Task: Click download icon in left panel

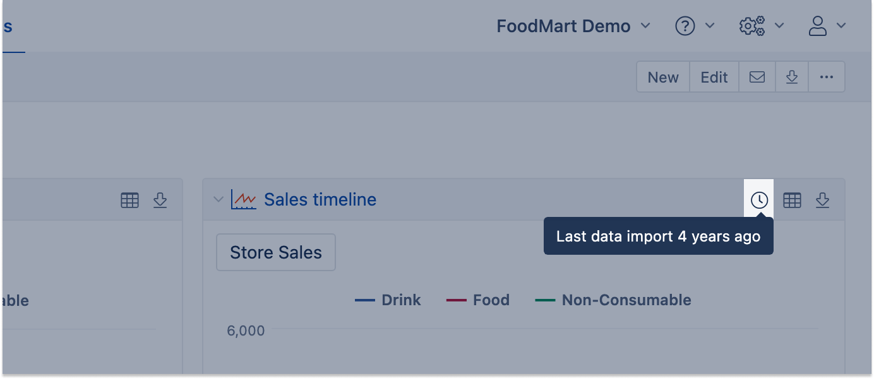Action: coord(160,201)
